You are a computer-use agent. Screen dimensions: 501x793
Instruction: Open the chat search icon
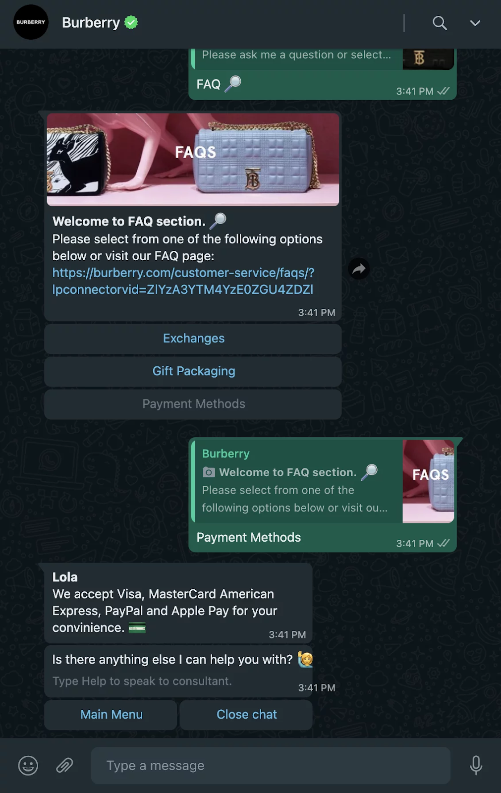(440, 23)
